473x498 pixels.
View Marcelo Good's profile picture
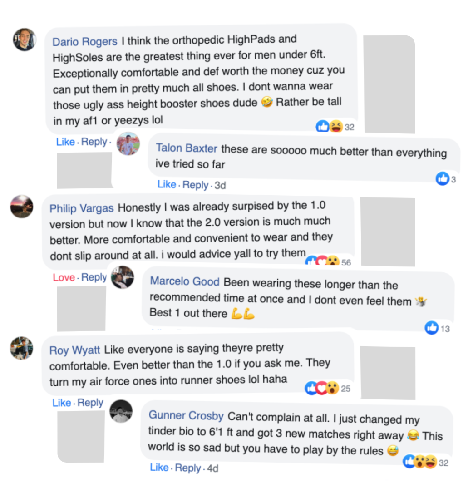pyautogui.click(x=122, y=277)
